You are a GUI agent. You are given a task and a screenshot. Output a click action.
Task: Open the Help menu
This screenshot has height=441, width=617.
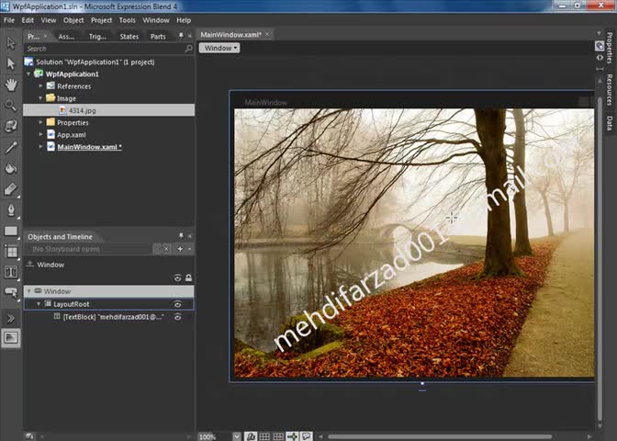click(184, 20)
